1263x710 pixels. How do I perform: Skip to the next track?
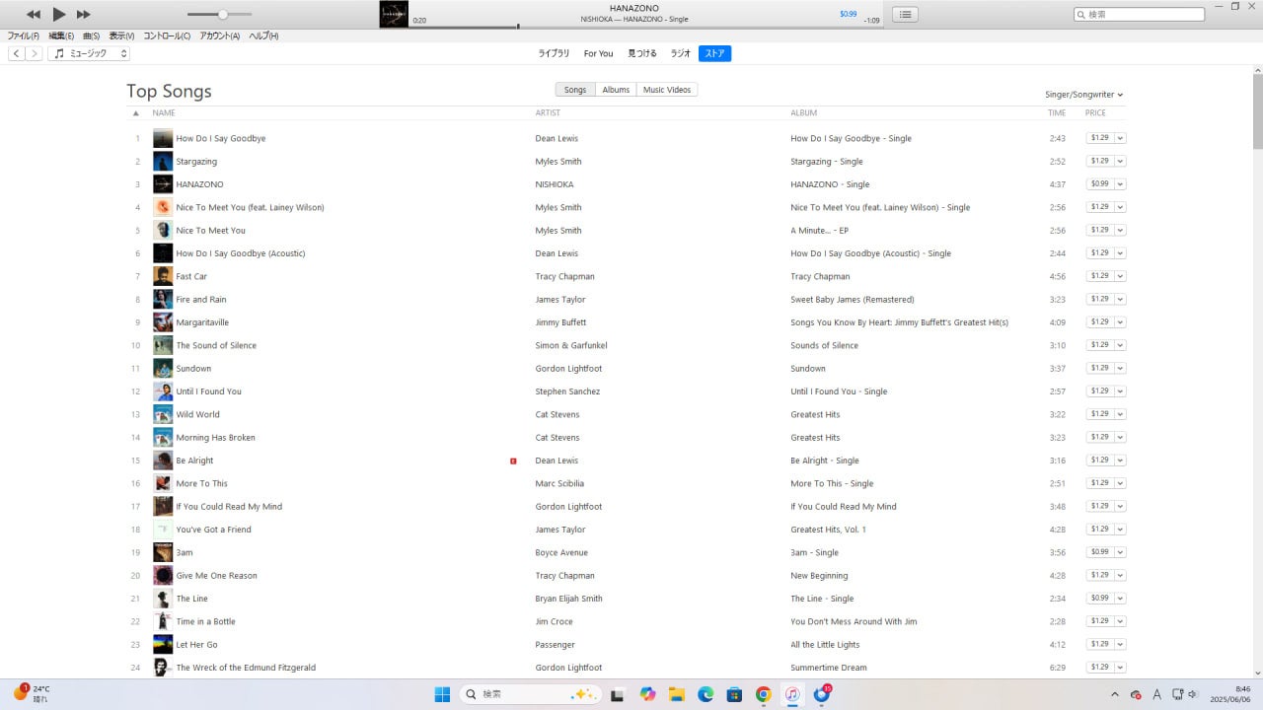tap(84, 14)
